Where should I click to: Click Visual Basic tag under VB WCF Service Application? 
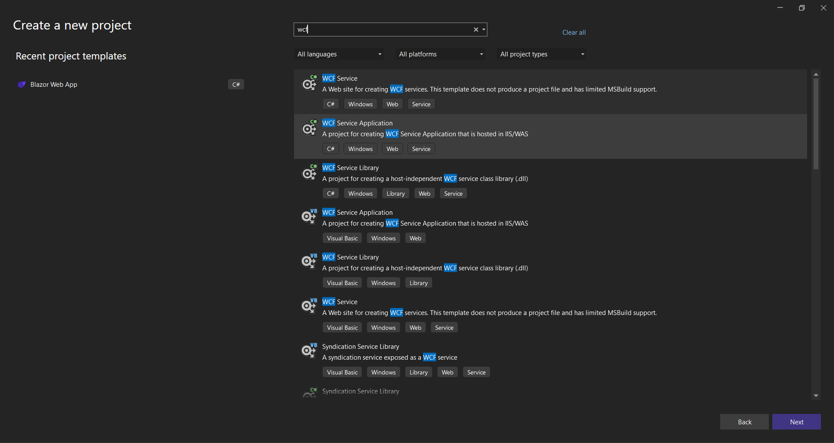tap(342, 238)
